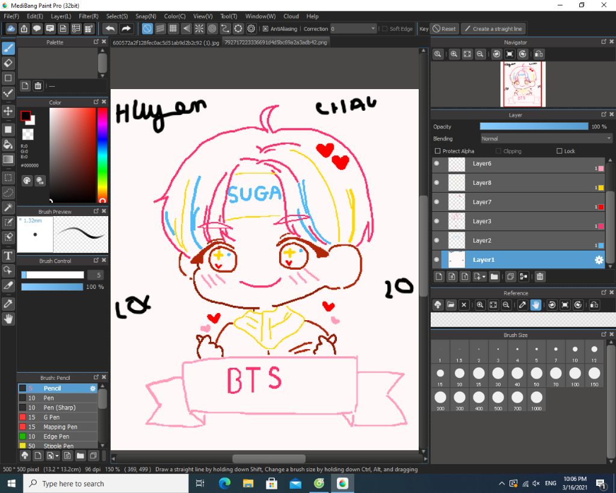Open the Blending mode dropdown
This screenshot has width=616, height=493.
546,139
